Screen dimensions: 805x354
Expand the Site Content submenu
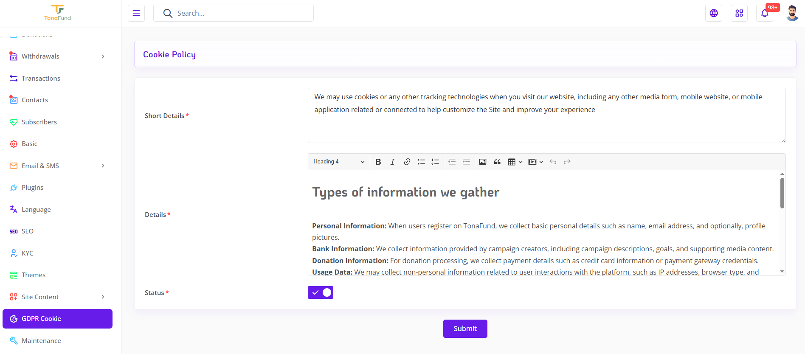(x=57, y=297)
